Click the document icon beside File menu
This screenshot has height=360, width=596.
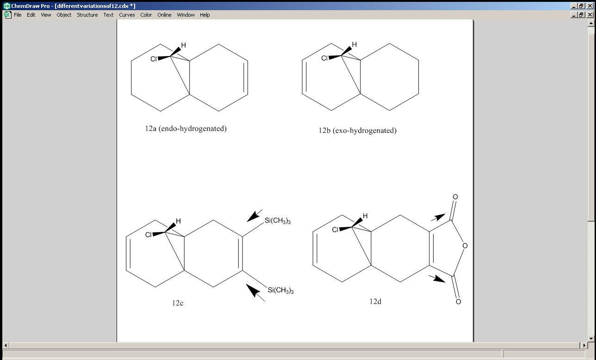click(7, 15)
